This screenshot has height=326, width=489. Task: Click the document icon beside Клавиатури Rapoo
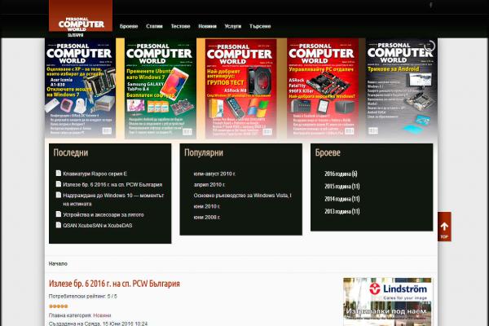click(x=59, y=173)
